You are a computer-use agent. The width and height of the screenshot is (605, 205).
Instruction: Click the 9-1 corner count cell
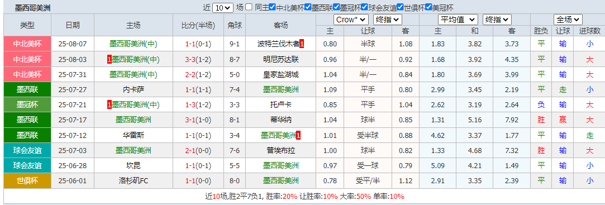coord(235,44)
